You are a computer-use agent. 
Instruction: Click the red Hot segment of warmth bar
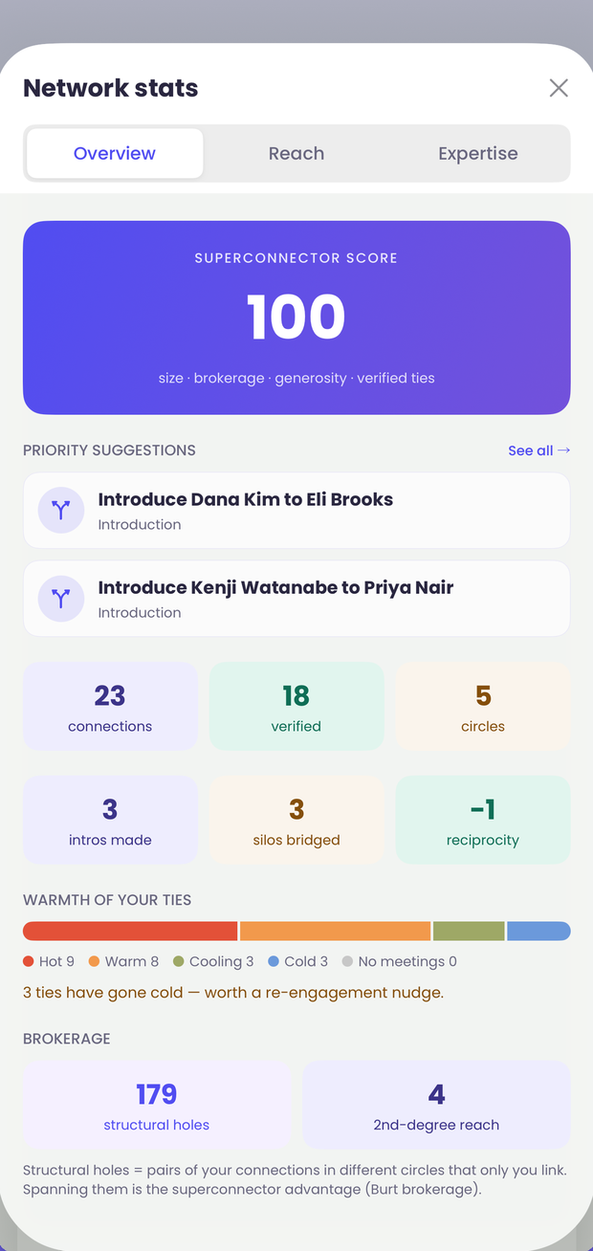click(x=130, y=932)
